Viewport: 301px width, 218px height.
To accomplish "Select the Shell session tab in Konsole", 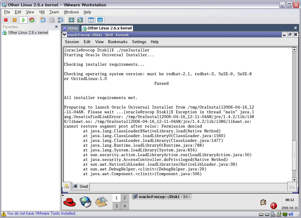I will (81, 186).
